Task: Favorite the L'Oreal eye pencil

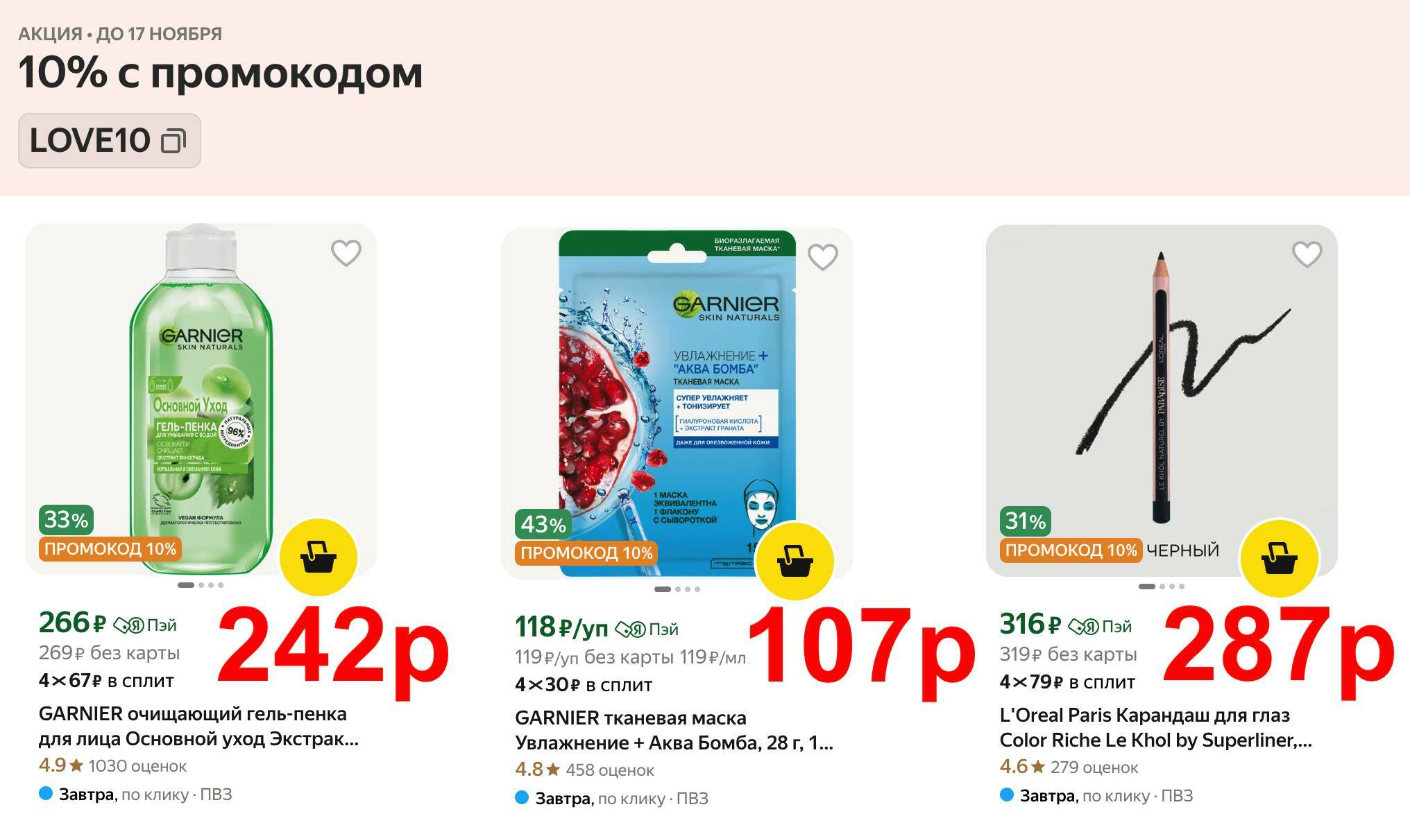Action: 1307,254
